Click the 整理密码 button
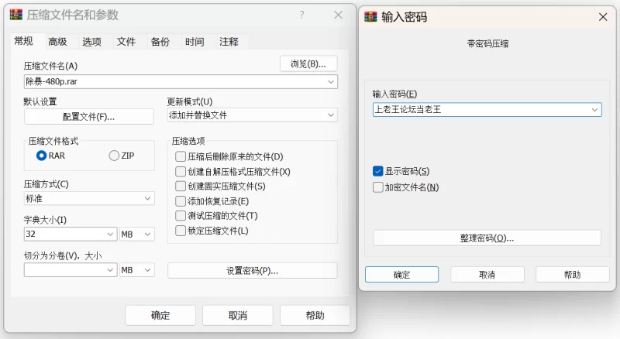The image size is (620, 339). coord(487,238)
